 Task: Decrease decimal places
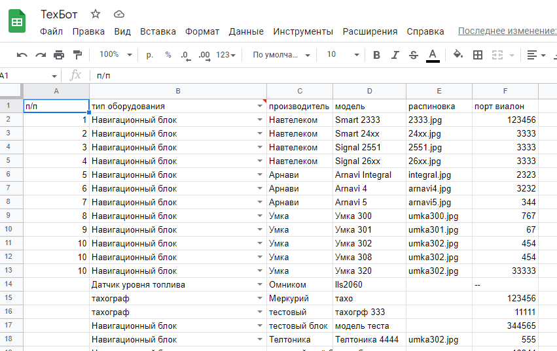point(185,55)
